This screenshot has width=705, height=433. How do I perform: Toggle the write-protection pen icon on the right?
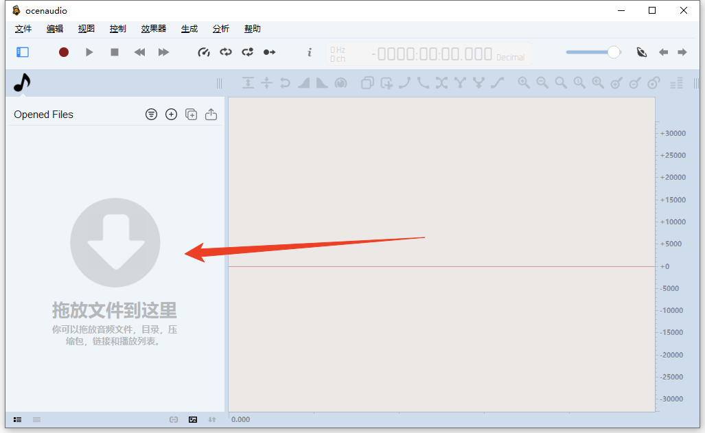(641, 51)
